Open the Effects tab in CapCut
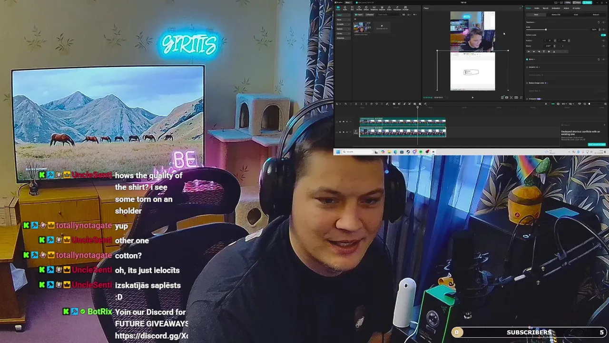The width and height of the screenshot is (609, 343). (366, 8)
